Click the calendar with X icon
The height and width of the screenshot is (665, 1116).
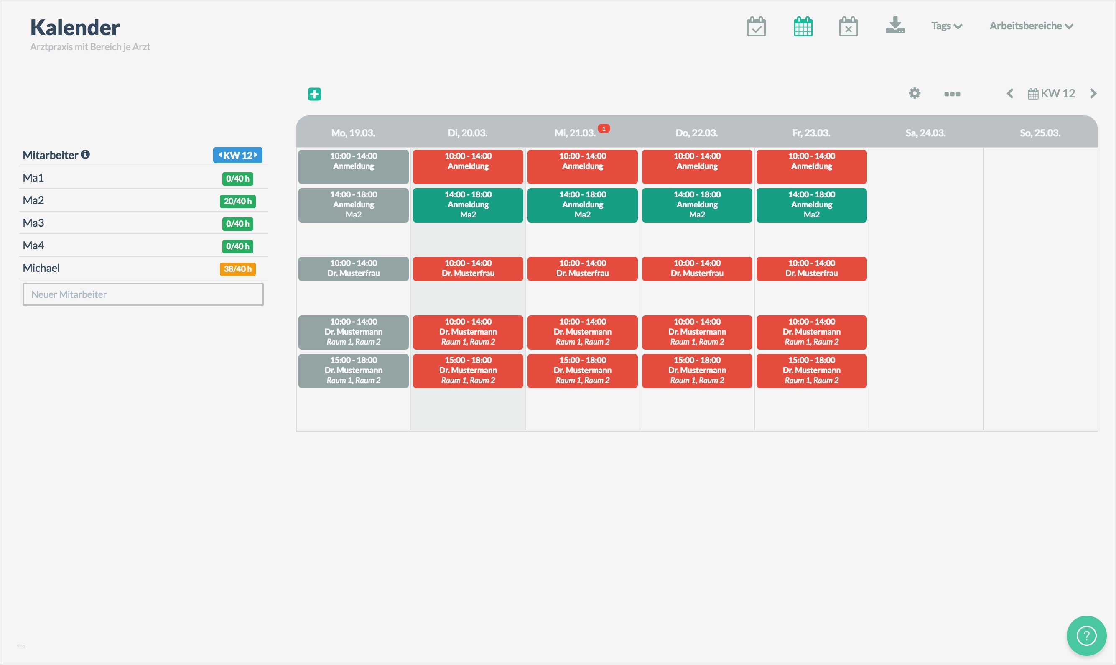(x=848, y=26)
